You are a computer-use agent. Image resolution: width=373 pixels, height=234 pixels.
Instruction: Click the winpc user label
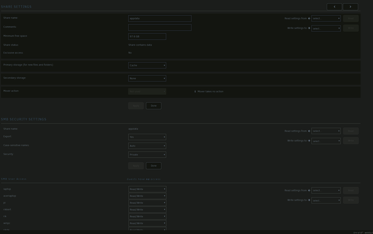click(7, 223)
